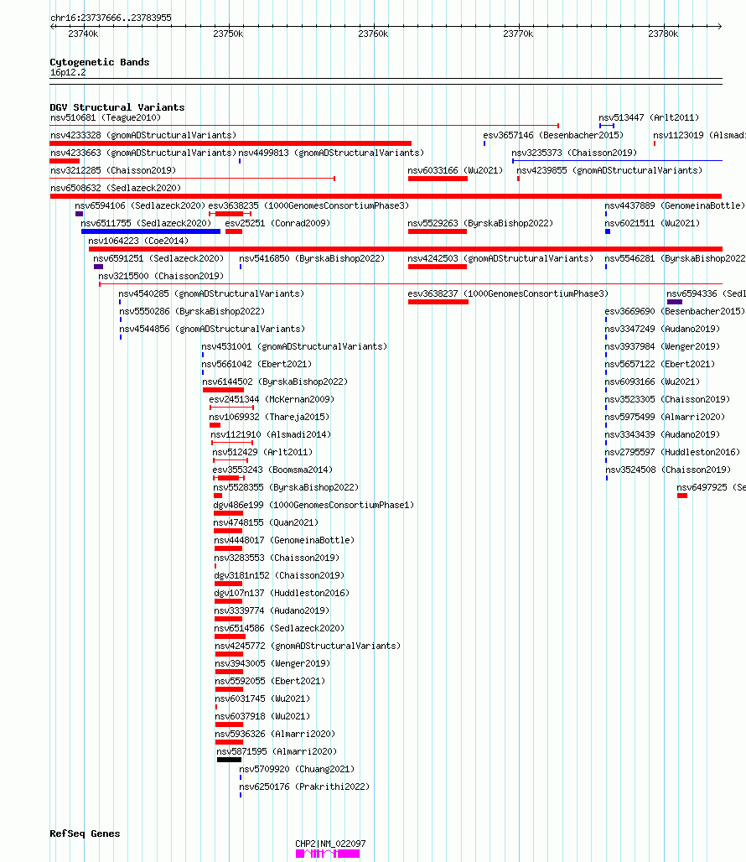This screenshot has height=862, width=746.
Task: Click nsv3347249 (Audano2019) label
Action: [x=662, y=329]
